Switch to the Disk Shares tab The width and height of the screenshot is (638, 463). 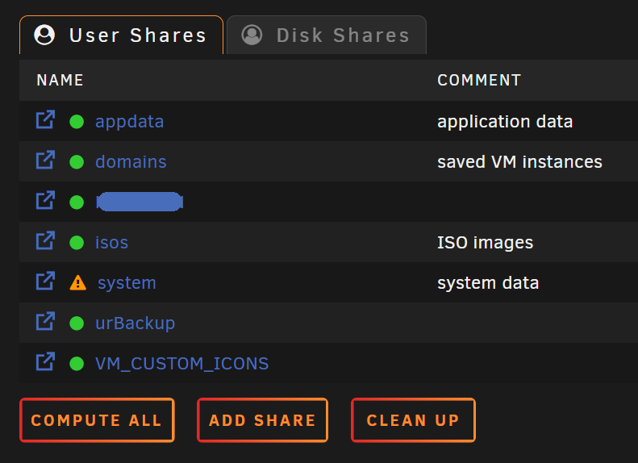pos(327,35)
